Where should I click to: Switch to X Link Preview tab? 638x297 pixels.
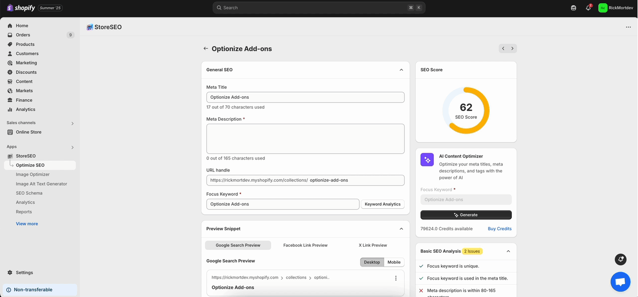pos(373,245)
